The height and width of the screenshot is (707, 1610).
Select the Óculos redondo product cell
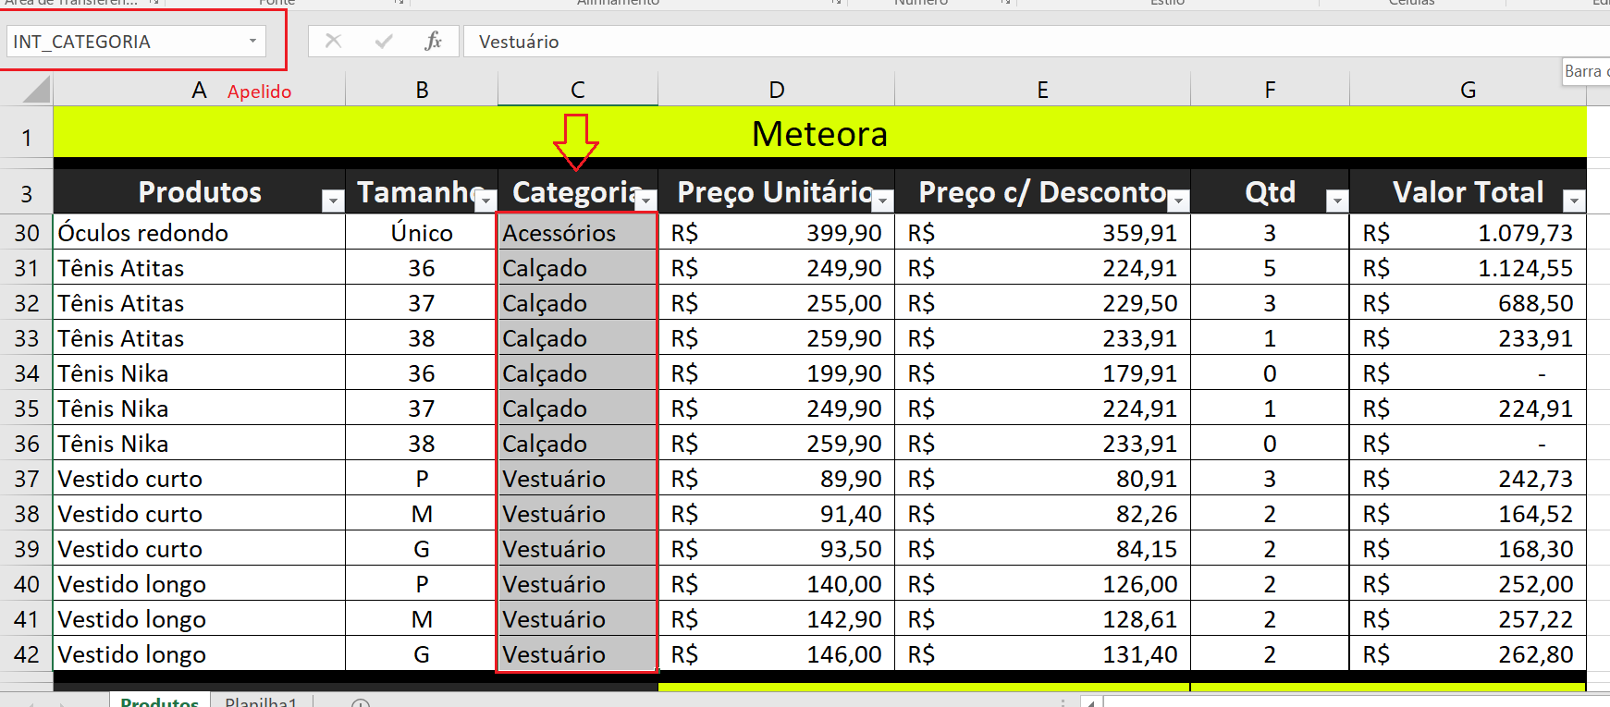point(199,233)
